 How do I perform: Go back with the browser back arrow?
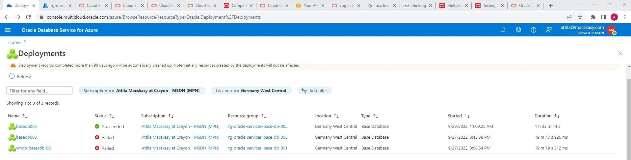[x=7, y=17]
